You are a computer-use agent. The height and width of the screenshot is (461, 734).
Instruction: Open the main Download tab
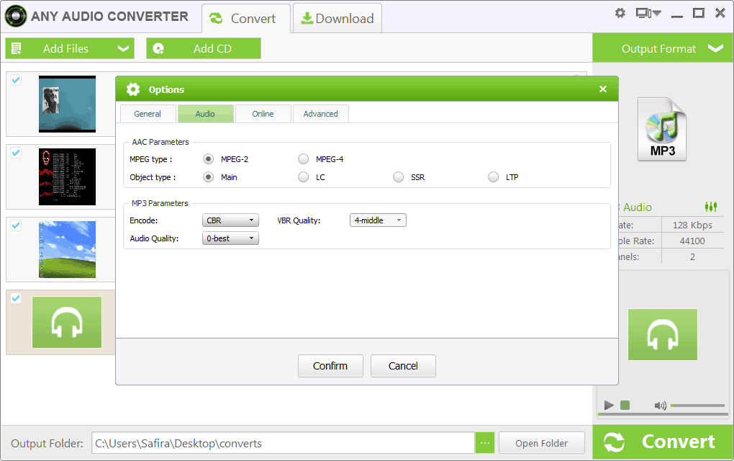[337, 18]
